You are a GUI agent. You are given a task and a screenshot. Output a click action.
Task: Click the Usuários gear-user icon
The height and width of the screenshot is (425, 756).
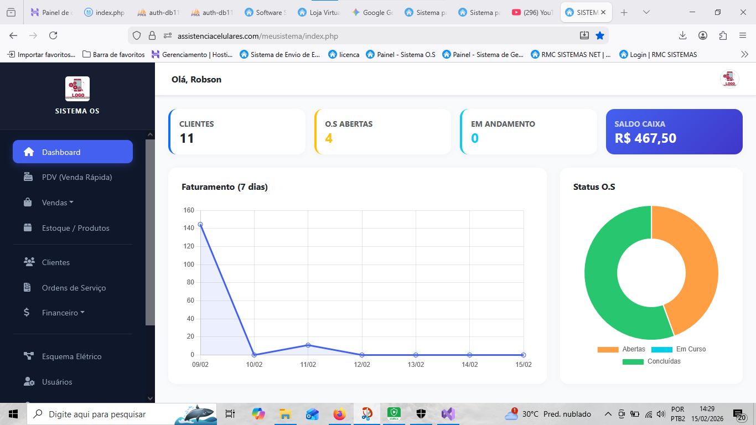click(x=29, y=382)
